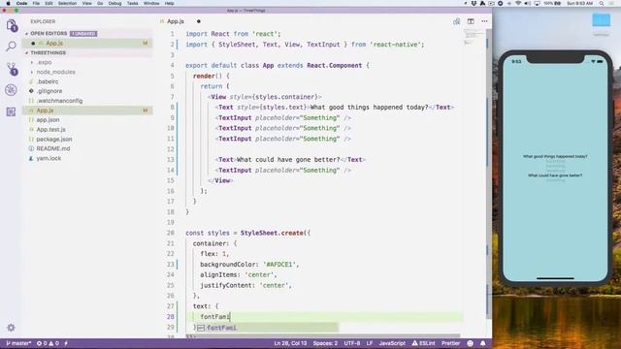Screen dimensions: 621x349
Task: Open the Debug view in activity bar
Action: coord(11,90)
